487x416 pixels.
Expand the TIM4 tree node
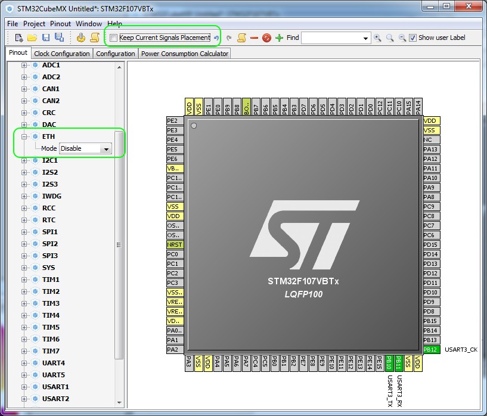coord(24,315)
